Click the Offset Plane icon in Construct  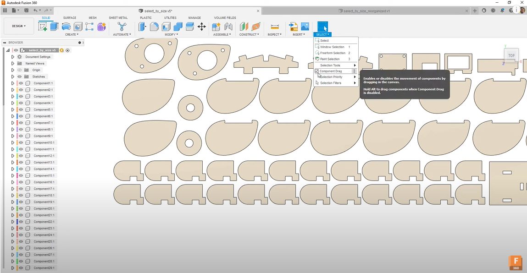[244, 27]
